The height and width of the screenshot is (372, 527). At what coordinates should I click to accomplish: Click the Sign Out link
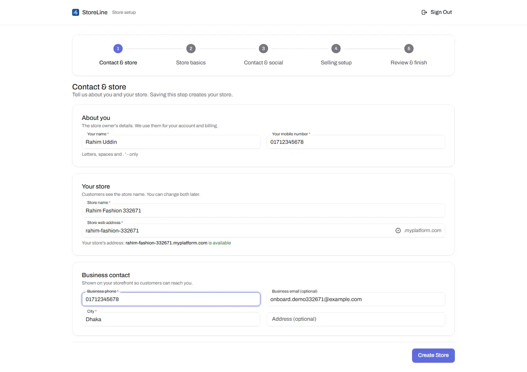point(437,12)
